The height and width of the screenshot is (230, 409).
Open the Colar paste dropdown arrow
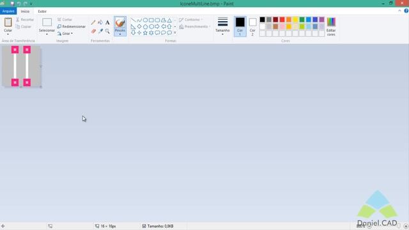[x=8, y=34]
